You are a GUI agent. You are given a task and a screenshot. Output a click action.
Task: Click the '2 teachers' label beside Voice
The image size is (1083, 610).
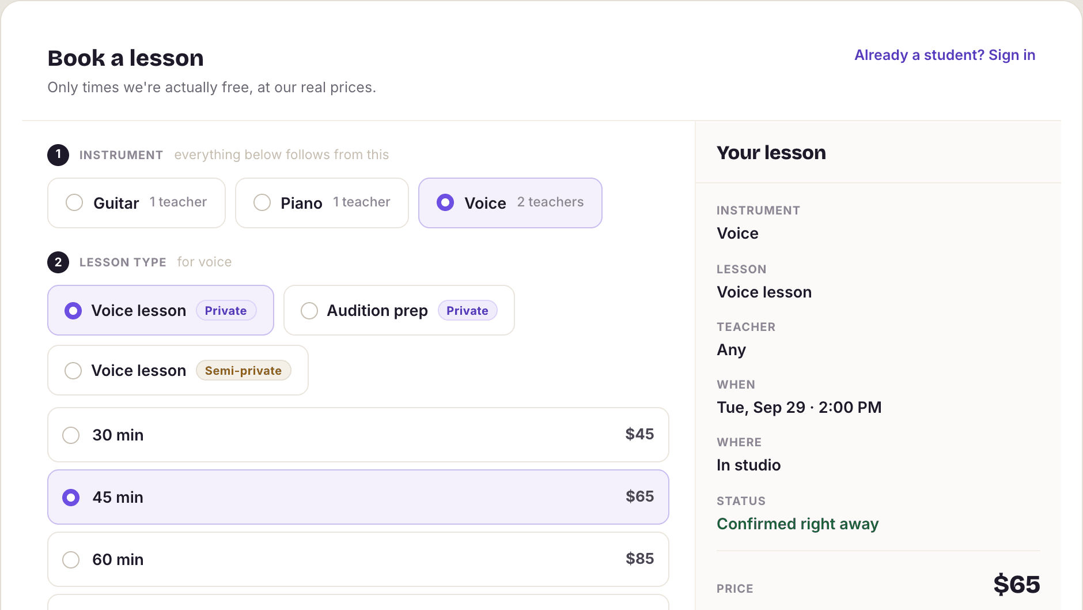point(550,202)
